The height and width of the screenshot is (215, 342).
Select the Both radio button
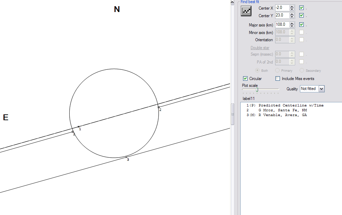(x=258, y=70)
